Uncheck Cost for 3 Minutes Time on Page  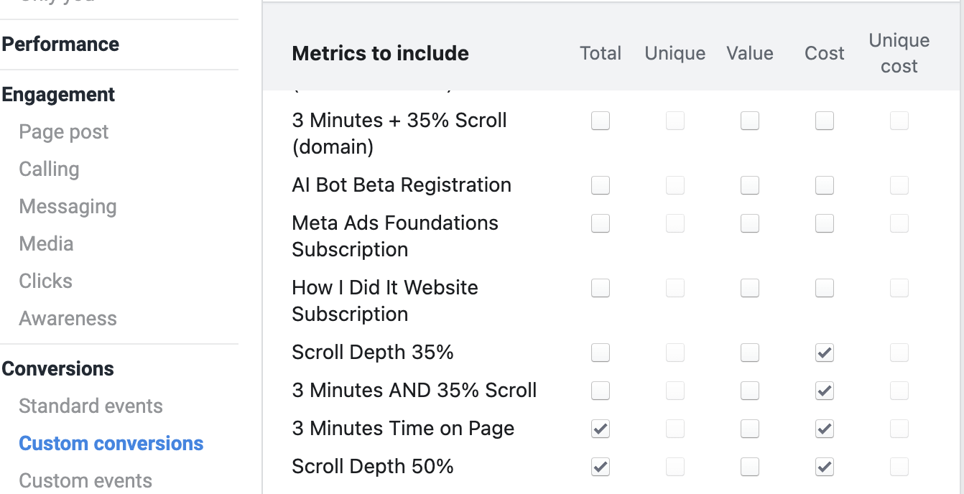click(x=825, y=429)
